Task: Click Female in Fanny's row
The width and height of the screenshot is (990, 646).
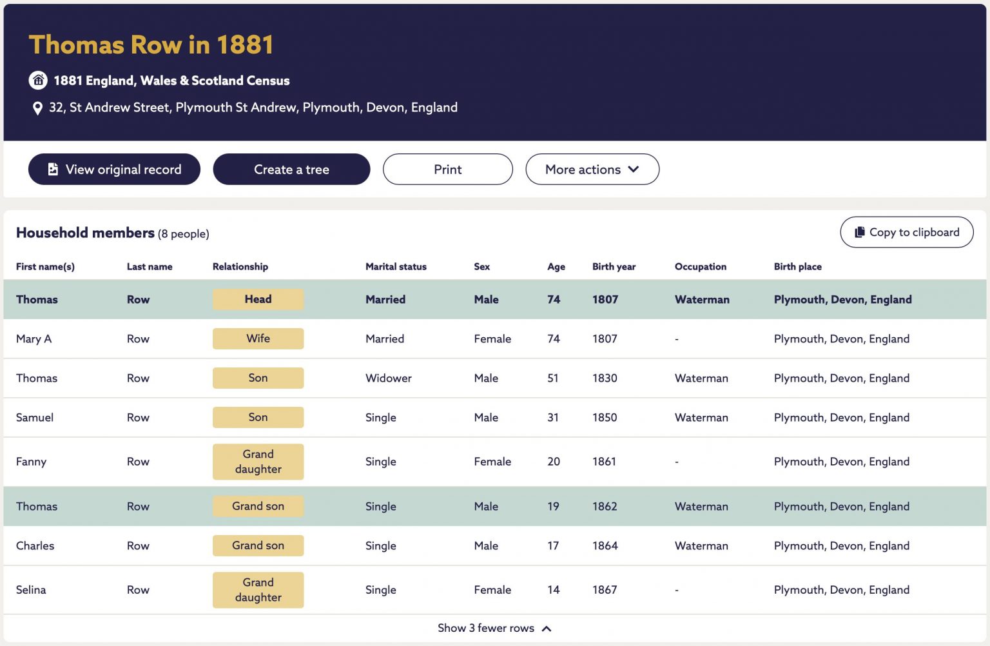Action: pos(492,462)
